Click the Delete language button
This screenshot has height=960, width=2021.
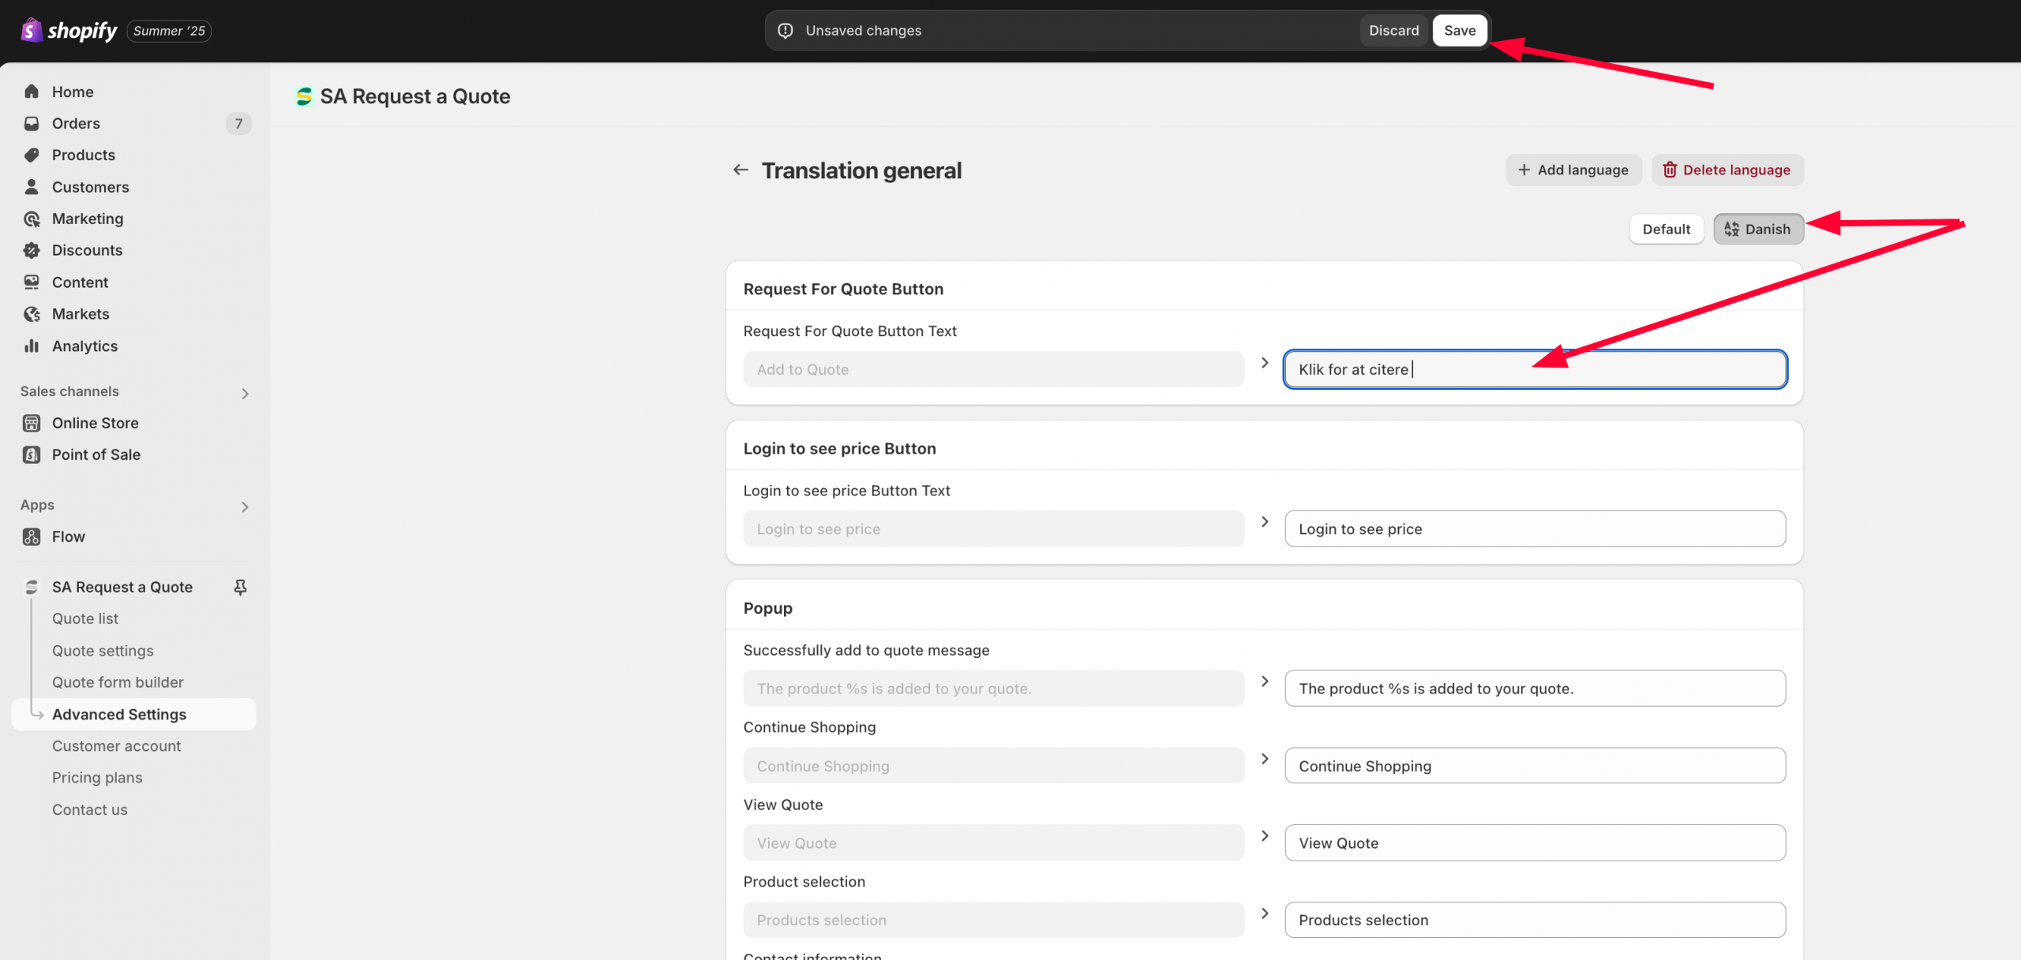pyautogui.click(x=1727, y=170)
